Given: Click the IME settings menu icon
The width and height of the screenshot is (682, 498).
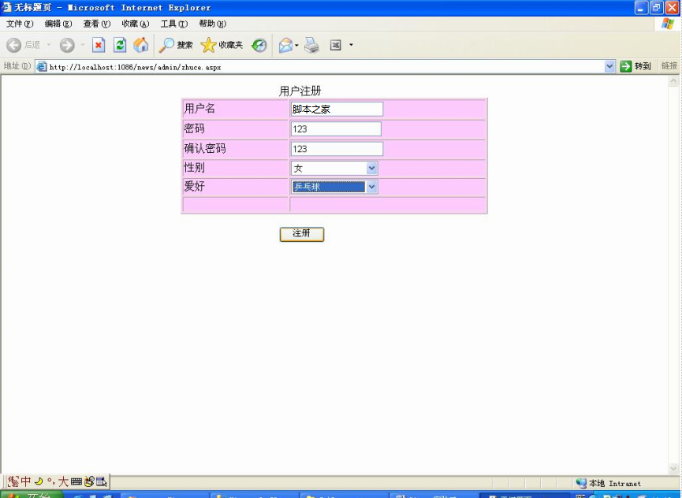Looking at the screenshot, I should tap(102, 481).
